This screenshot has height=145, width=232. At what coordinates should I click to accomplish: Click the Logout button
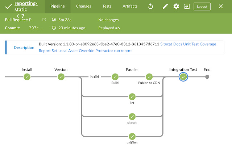tap(202, 7)
